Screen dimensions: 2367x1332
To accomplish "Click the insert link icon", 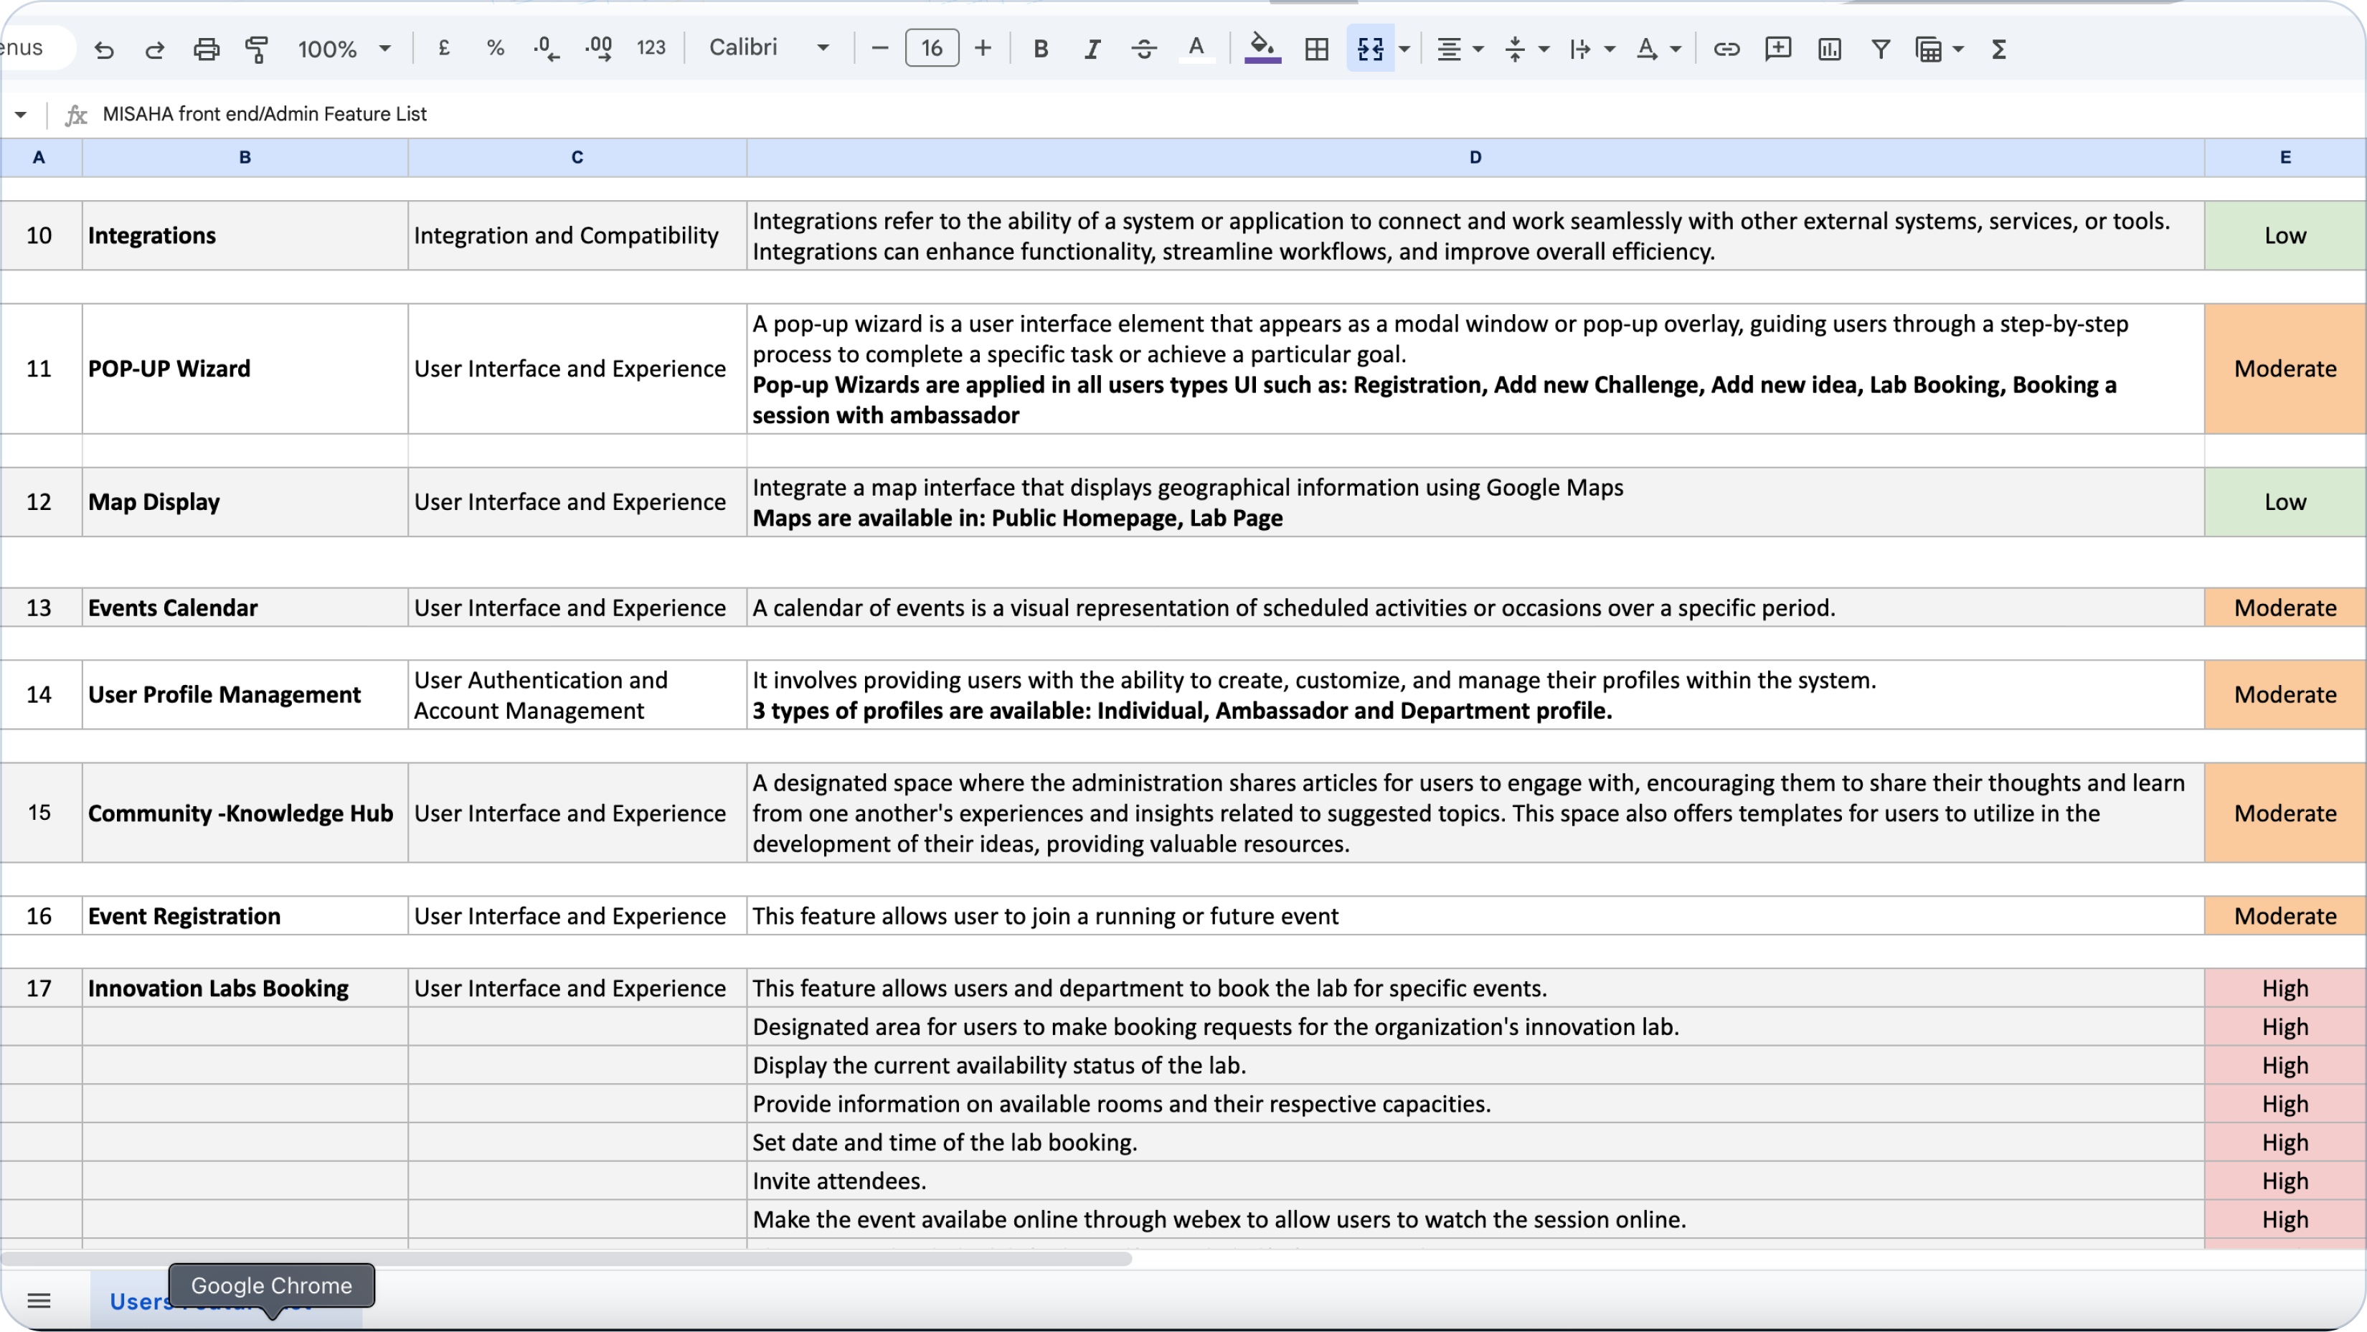I will point(1726,49).
